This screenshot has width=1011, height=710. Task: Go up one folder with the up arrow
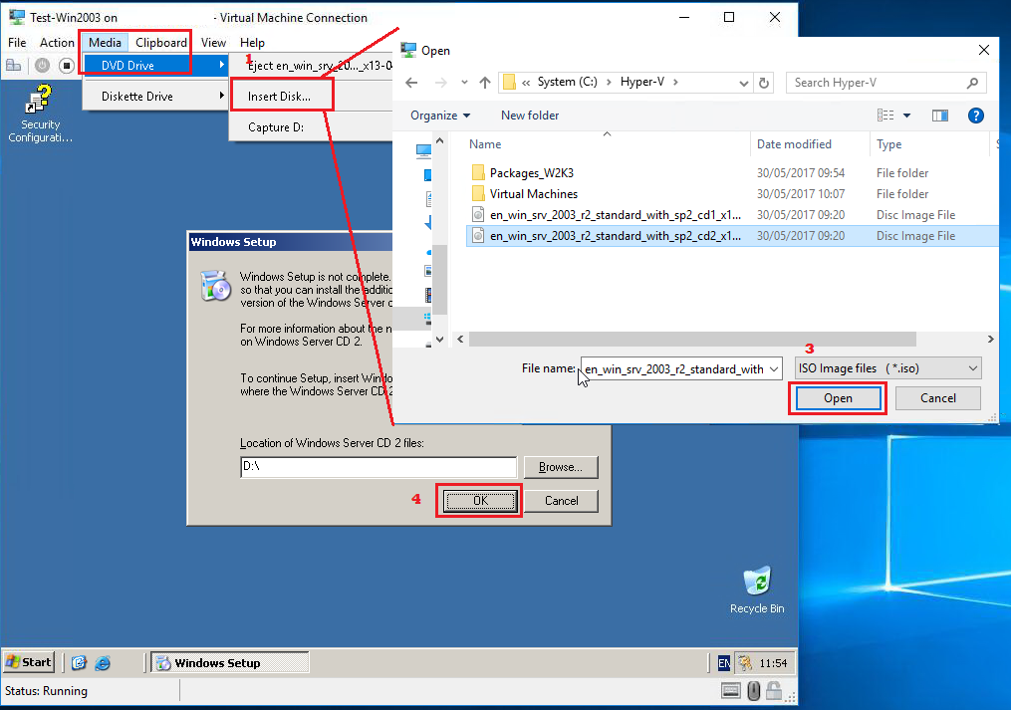pyautogui.click(x=485, y=83)
